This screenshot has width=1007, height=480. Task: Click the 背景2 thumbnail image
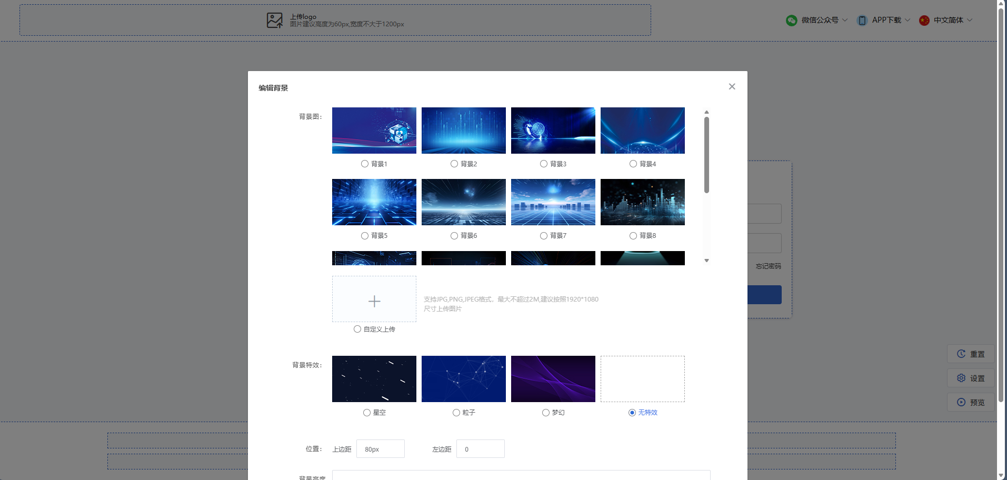point(464,131)
